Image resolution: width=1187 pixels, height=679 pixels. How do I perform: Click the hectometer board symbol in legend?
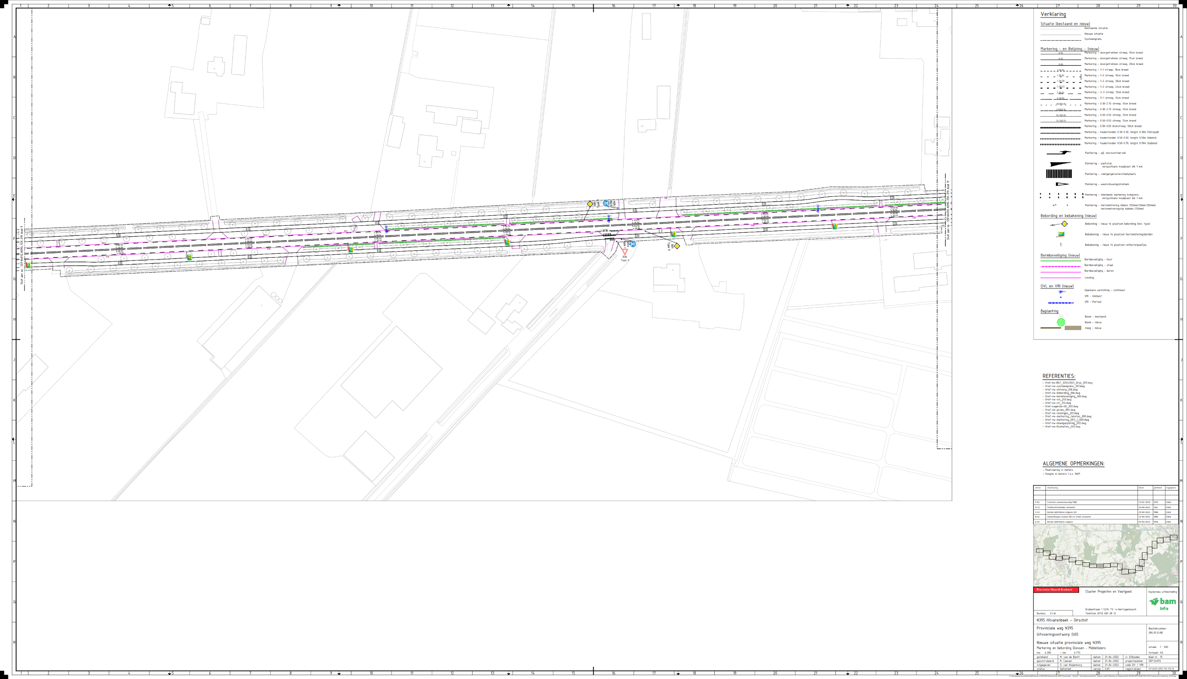click(x=1061, y=234)
